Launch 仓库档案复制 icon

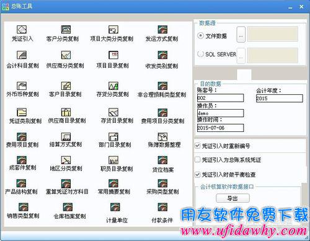pos(68,207)
